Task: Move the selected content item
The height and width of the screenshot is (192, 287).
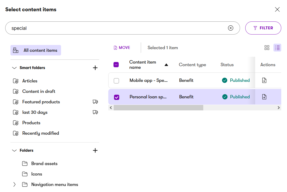Action: pos(122,48)
